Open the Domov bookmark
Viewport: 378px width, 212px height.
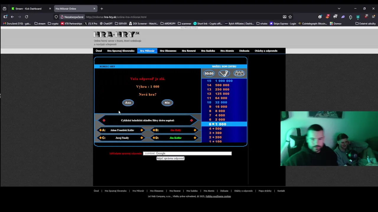coord(336,24)
